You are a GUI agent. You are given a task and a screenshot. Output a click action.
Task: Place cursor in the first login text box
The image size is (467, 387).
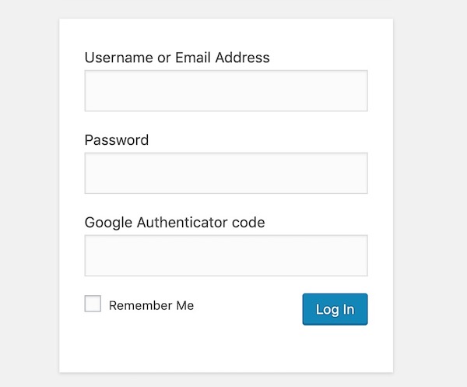pyautogui.click(x=226, y=91)
